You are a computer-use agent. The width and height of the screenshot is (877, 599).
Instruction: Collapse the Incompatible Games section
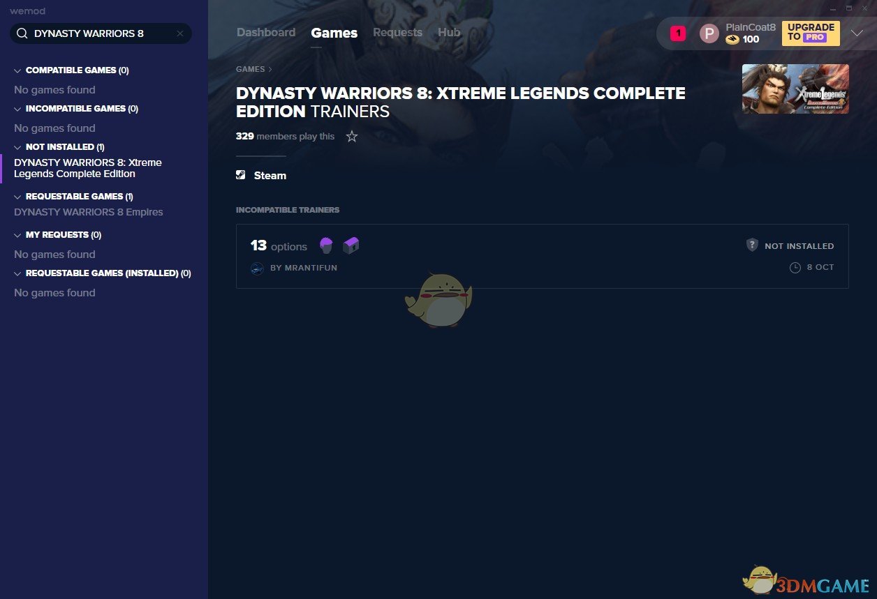(x=17, y=109)
